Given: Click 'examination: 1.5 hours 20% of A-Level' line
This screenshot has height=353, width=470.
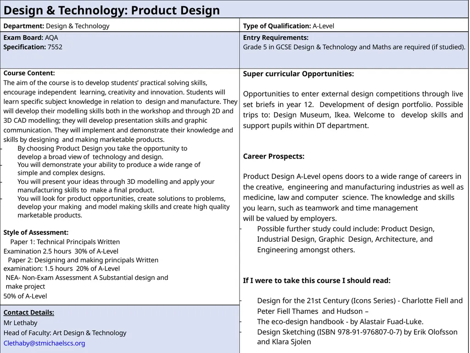Looking at the screenshot, I should pos(62,268).
